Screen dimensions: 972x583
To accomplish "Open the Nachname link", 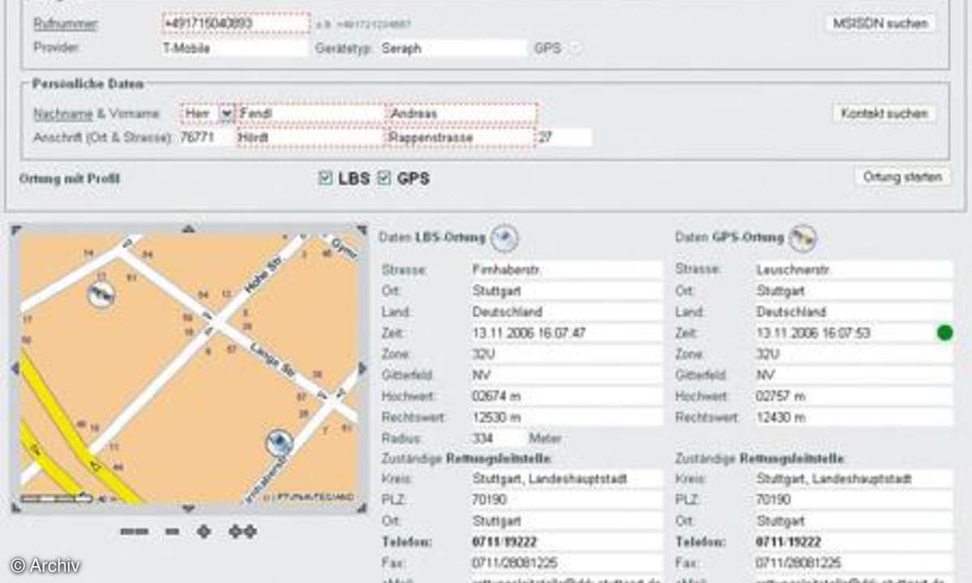I will click(x=64, y=113).
